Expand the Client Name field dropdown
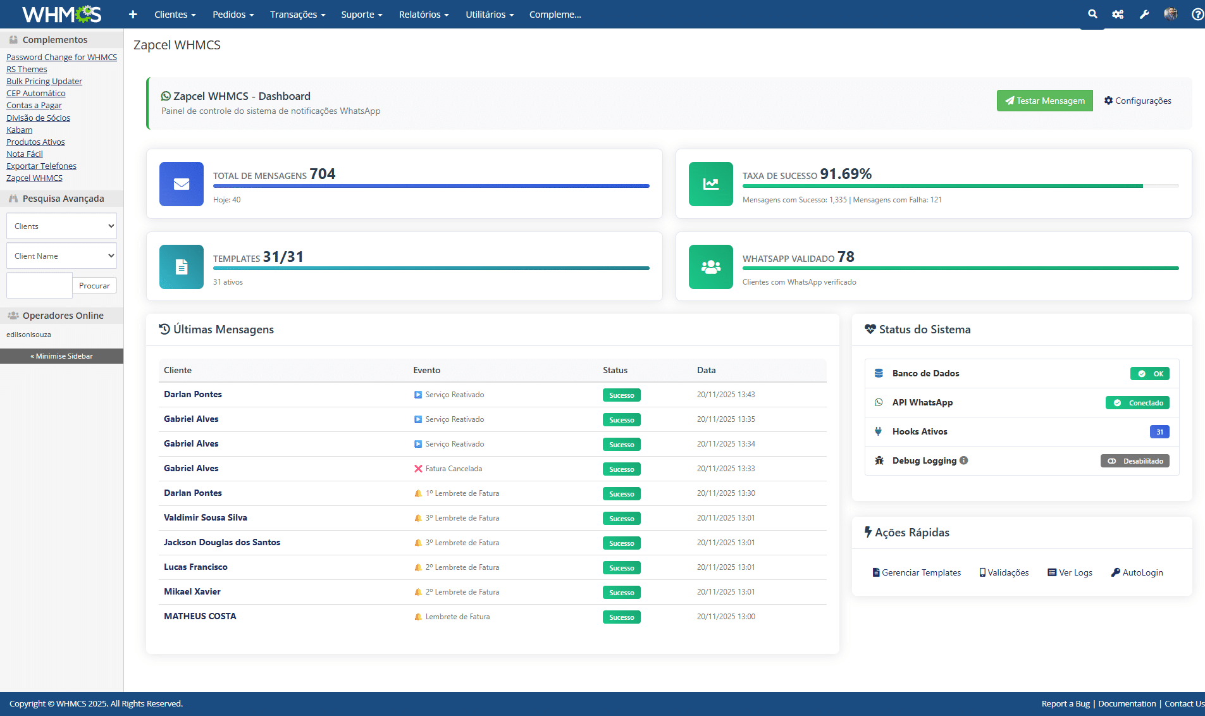1205x716 pixels. pyautogui.click(x=62, y=256)
